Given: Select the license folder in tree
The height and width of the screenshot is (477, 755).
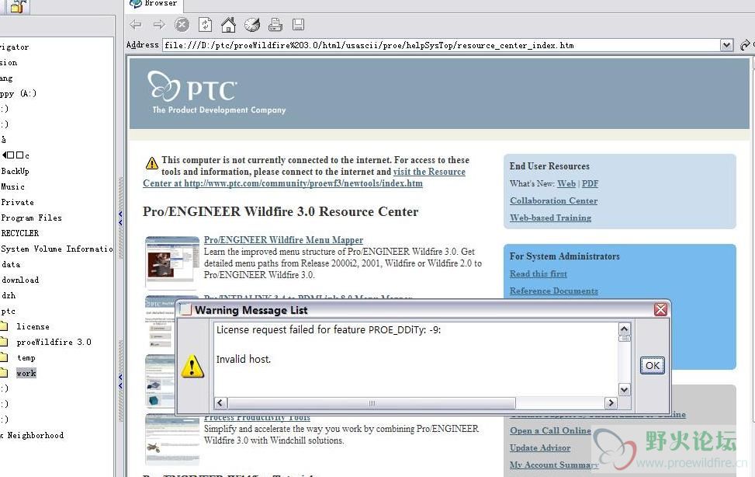Looking at the screenshot, I should coord(33,326).
